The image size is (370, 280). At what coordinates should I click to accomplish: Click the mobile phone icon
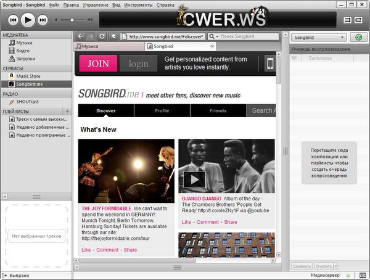pos(270,63)
